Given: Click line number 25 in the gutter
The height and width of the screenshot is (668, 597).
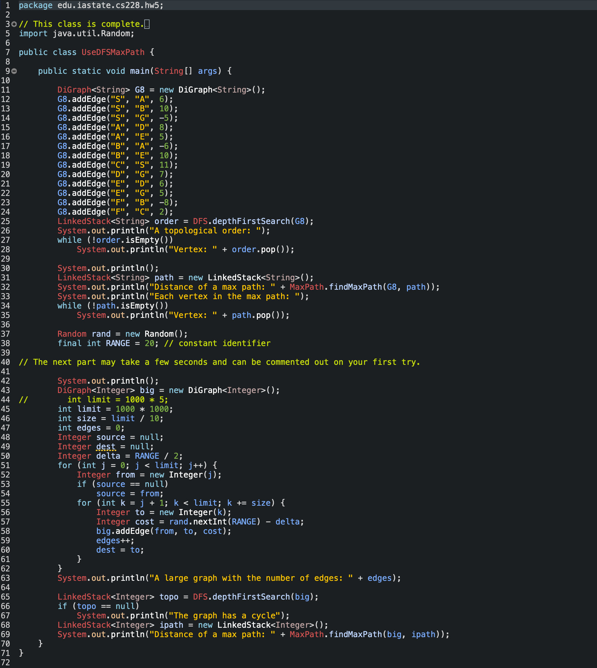Looking at the screenshot, I should [6, 221].
